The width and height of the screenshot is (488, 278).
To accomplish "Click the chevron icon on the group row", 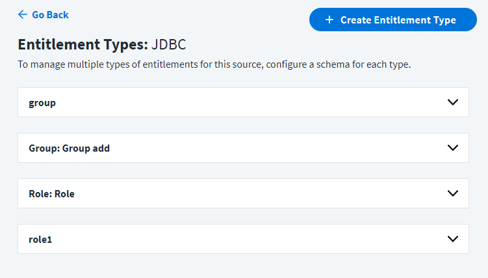I will [x=452, y=102].
